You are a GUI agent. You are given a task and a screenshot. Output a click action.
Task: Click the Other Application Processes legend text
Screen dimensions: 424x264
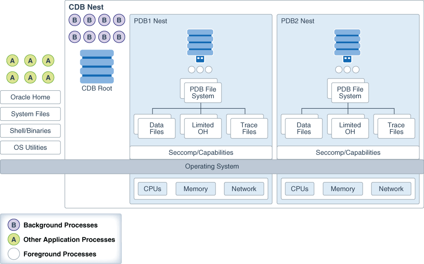coord(69,240)
